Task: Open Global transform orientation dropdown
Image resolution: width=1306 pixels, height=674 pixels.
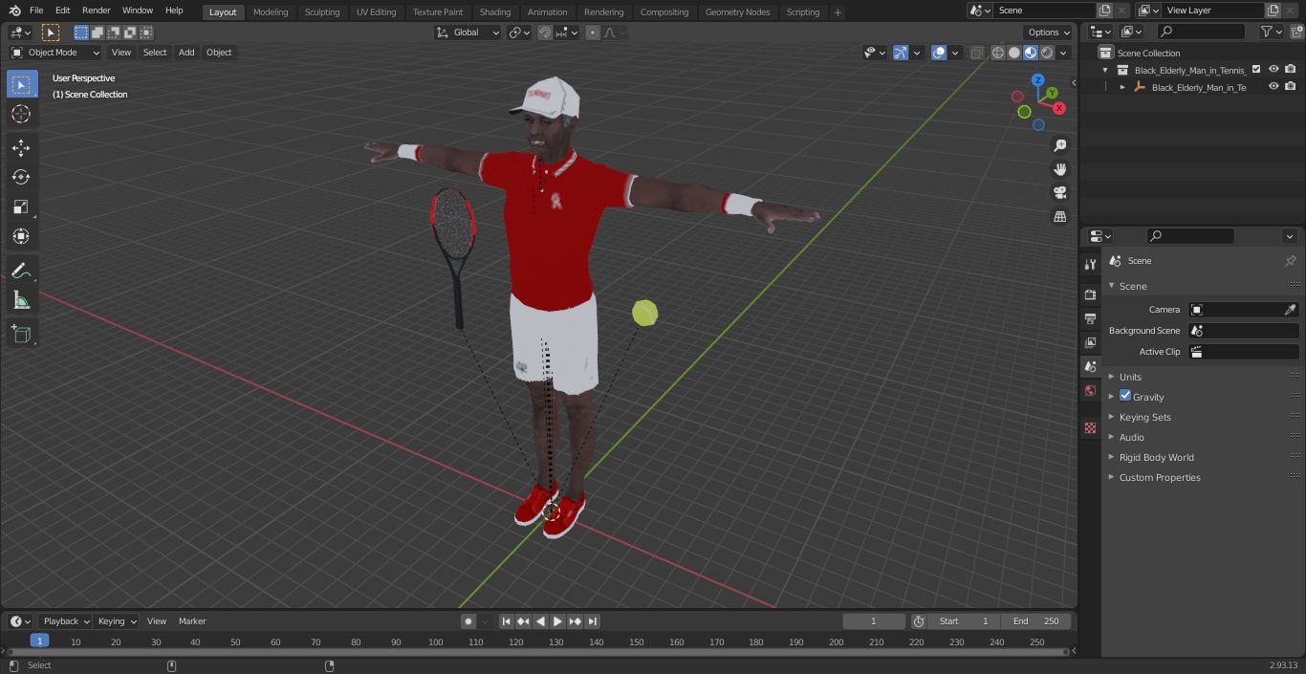Action: click(x=468, y=33)
